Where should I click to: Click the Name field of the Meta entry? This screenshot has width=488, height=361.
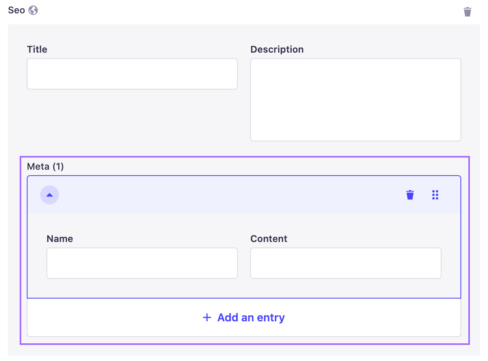click(x=142, y=263)
